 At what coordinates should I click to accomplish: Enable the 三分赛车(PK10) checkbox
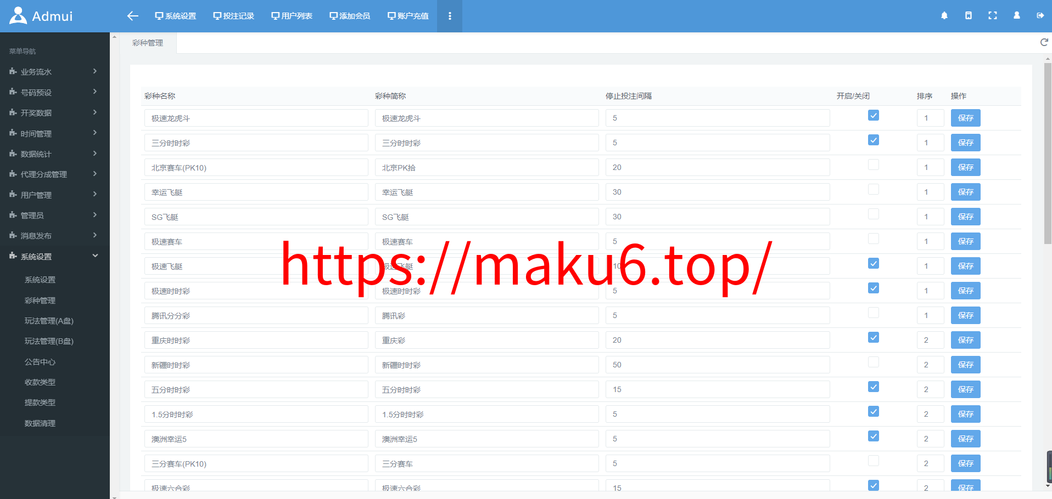[874, 461]
